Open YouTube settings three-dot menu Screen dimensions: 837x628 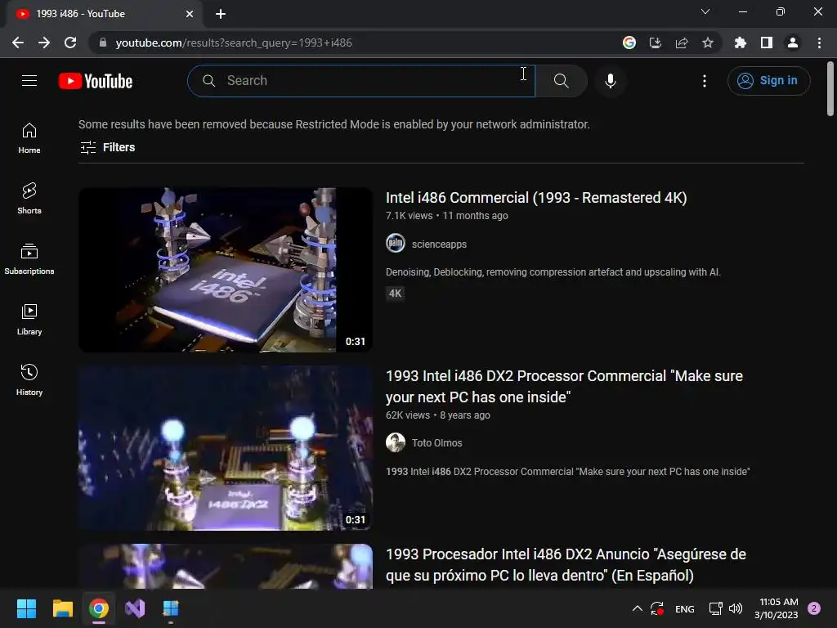tap(705, 81)
